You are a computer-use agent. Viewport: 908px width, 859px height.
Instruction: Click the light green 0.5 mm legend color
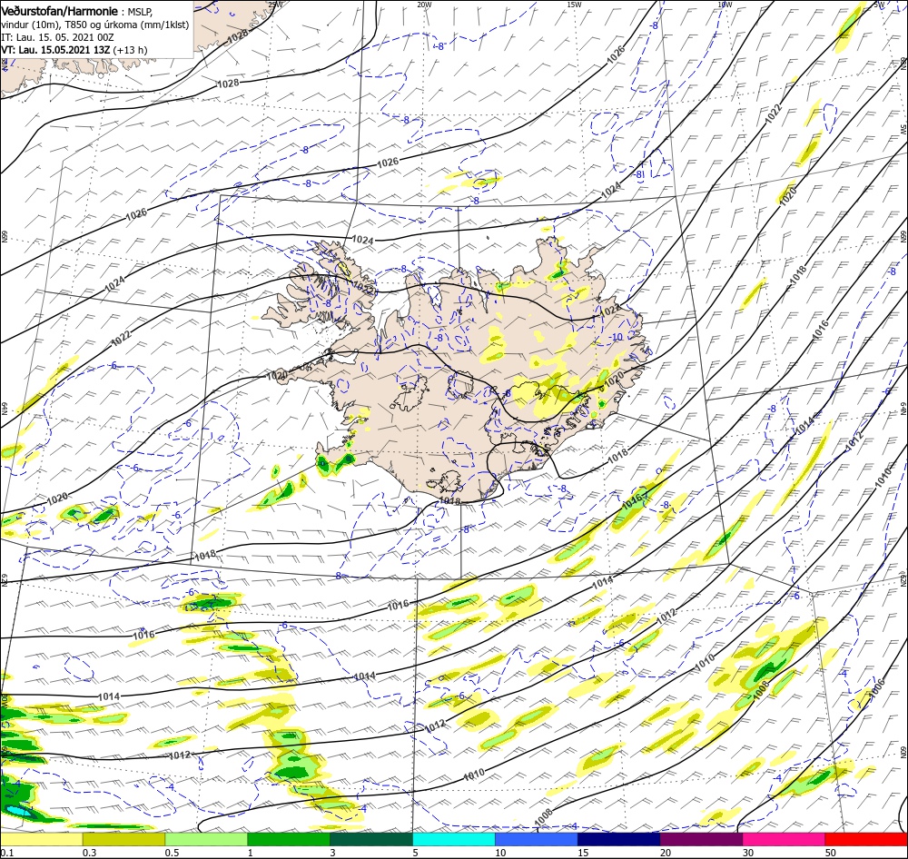[x=206, y=839]
